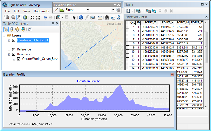Select the profile line digitize pencil tool
Image resolution: width=211 pixels, height=131 pixels.
click(x=56, y=10)
